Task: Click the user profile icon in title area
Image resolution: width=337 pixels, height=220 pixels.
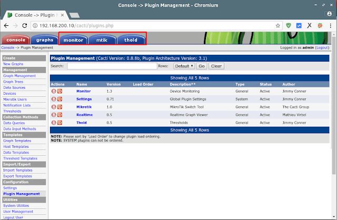Action: point(329,14)
